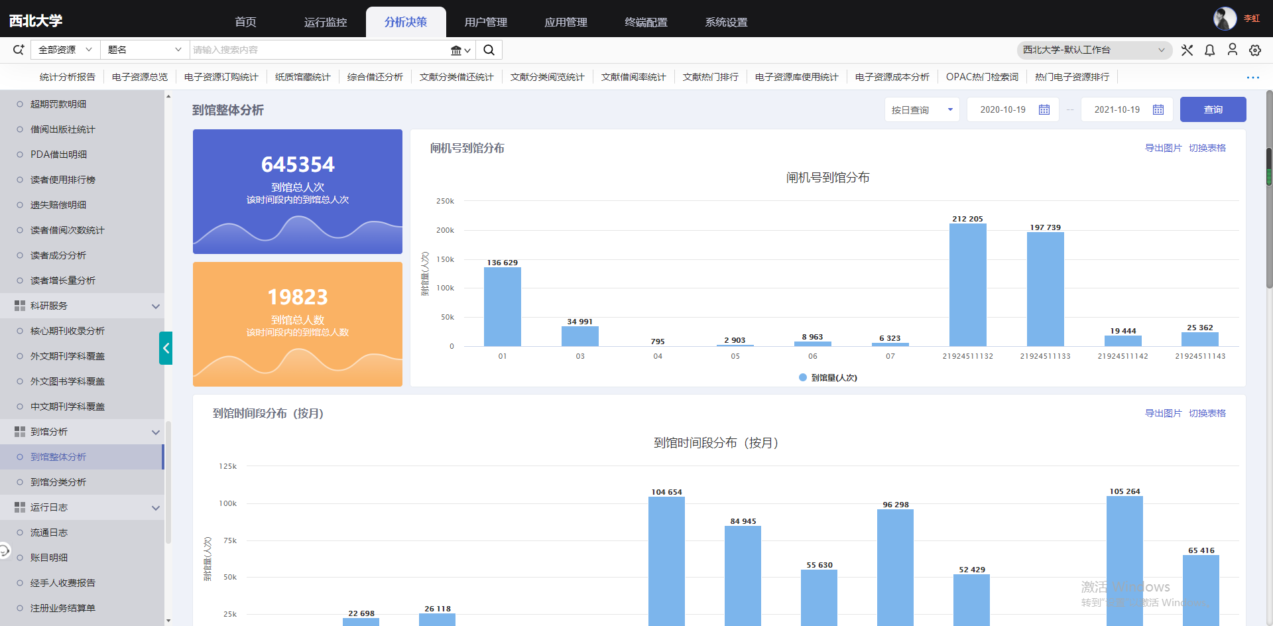Select 到馆分类分析 in the sidebar

tap(58, 482)
